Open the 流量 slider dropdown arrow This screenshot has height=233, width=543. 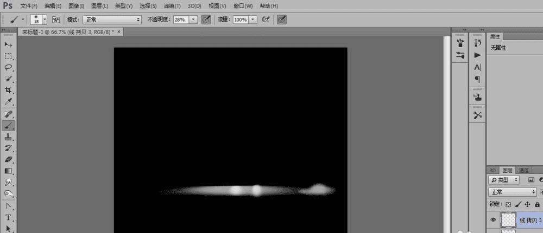[x=254, y=20]
